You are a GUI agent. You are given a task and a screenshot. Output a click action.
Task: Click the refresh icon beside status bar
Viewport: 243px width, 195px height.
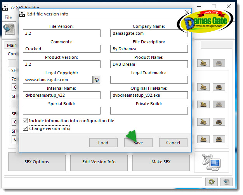212,182
